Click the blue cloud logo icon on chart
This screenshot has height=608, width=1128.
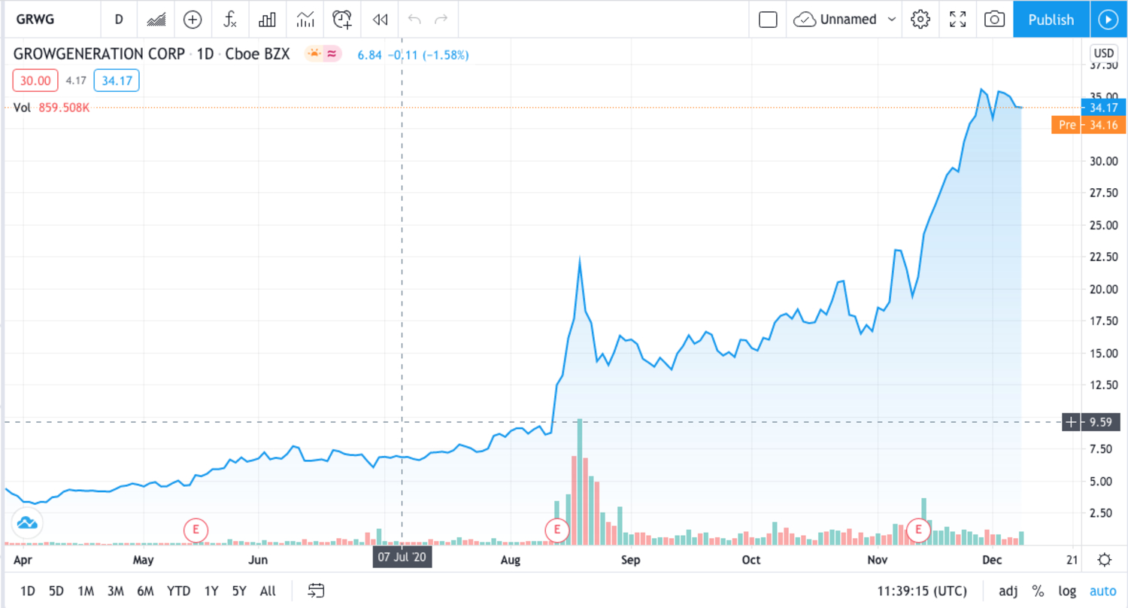[x=26, y=522]
